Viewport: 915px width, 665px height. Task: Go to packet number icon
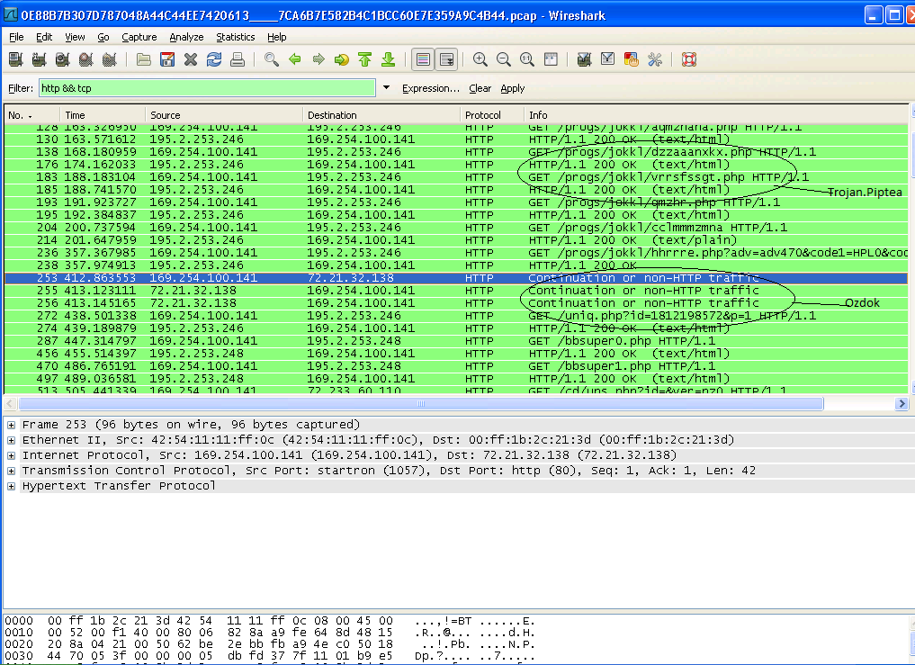point(341,59)
